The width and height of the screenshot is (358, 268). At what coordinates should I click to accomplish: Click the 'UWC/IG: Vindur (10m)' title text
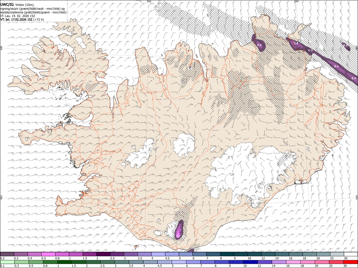(x=17, y=5)
